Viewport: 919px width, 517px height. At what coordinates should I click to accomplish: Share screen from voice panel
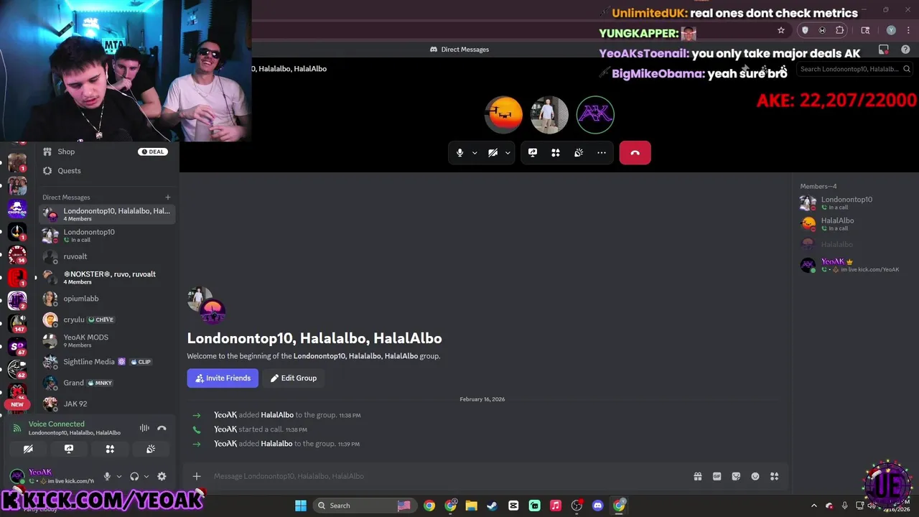click(69, 449)
